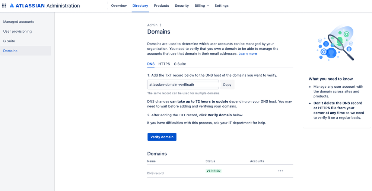The height and width of the screenshot is (191, 372).
Task: Switch to the G Suite verification tab
Action: point(180,64)
